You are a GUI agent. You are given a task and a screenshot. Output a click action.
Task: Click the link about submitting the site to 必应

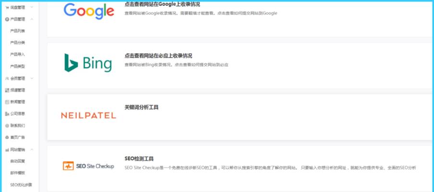point(201,65)
